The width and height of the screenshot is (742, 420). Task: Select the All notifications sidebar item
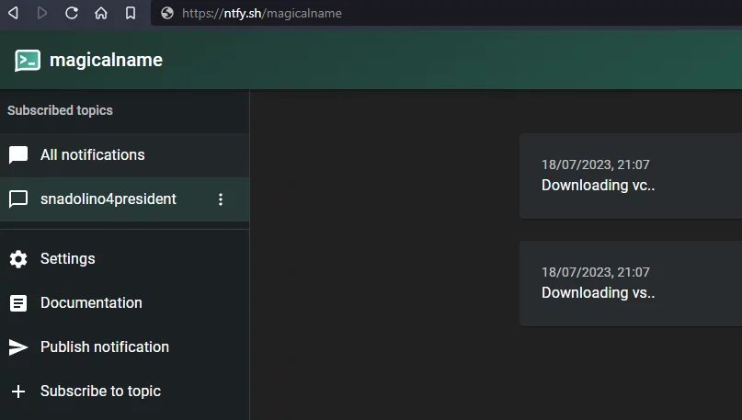click(x=92, y=155)
